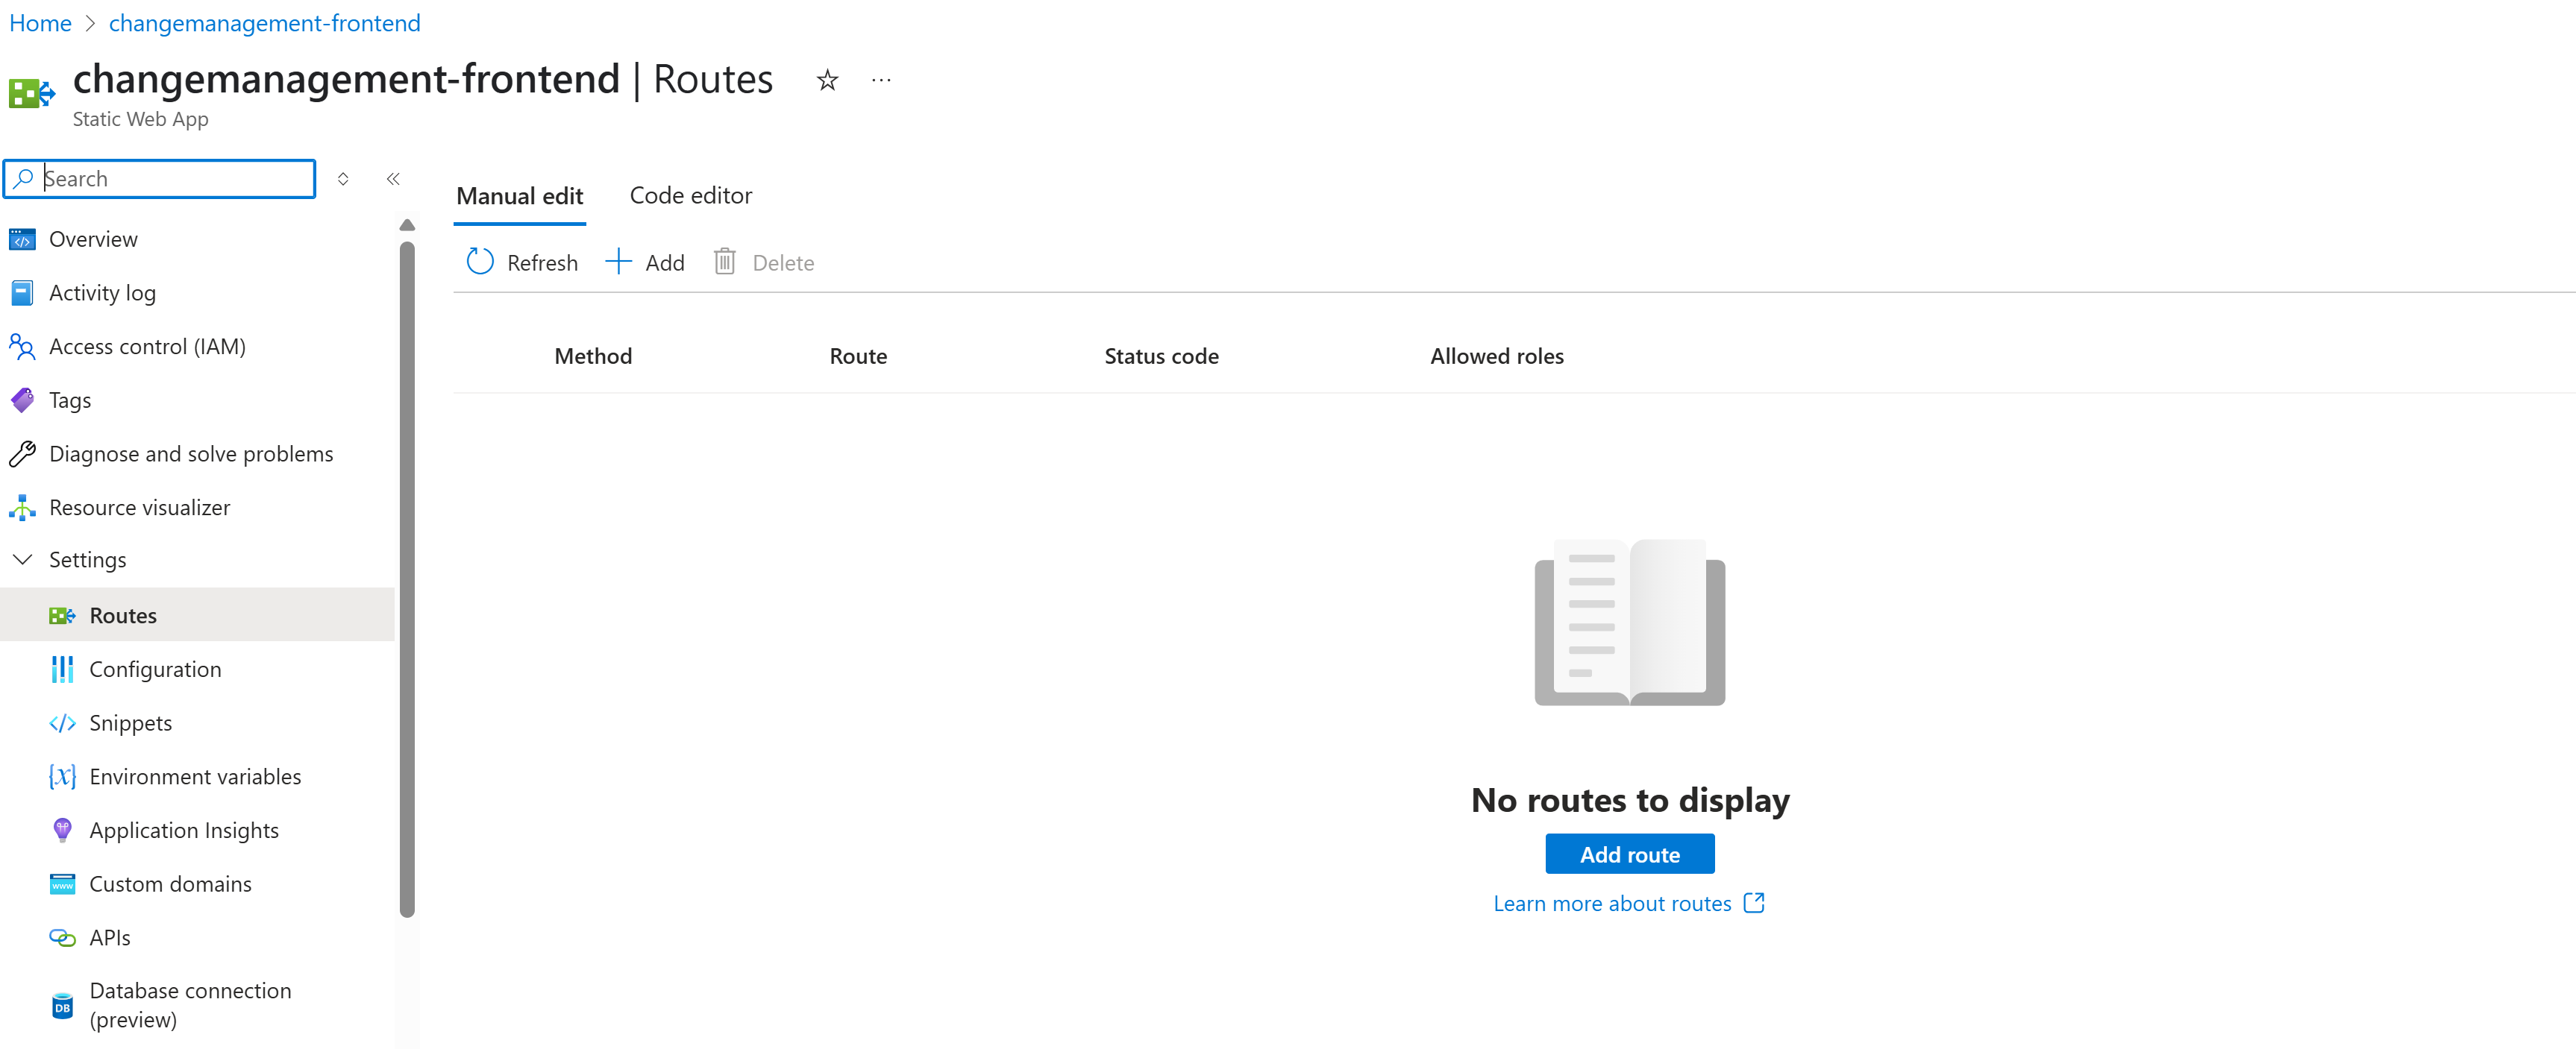Click changemanagement-frontend breadcrumb link
This screenshot has height=1049, width=2576.
(x=264, y=23)
